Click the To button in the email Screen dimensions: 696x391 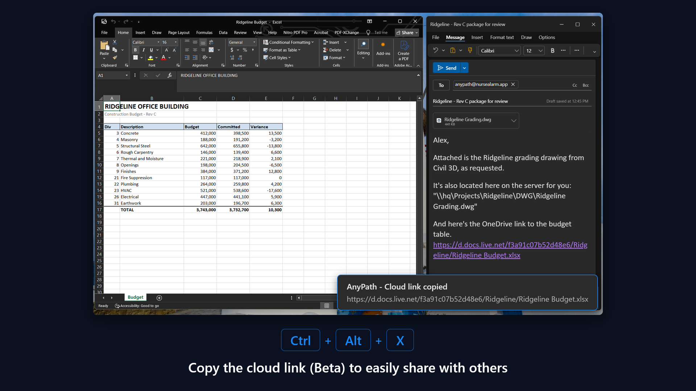[441, 85]
